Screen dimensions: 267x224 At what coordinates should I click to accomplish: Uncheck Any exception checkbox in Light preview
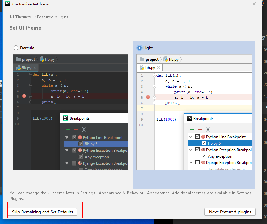coord(204,156)
